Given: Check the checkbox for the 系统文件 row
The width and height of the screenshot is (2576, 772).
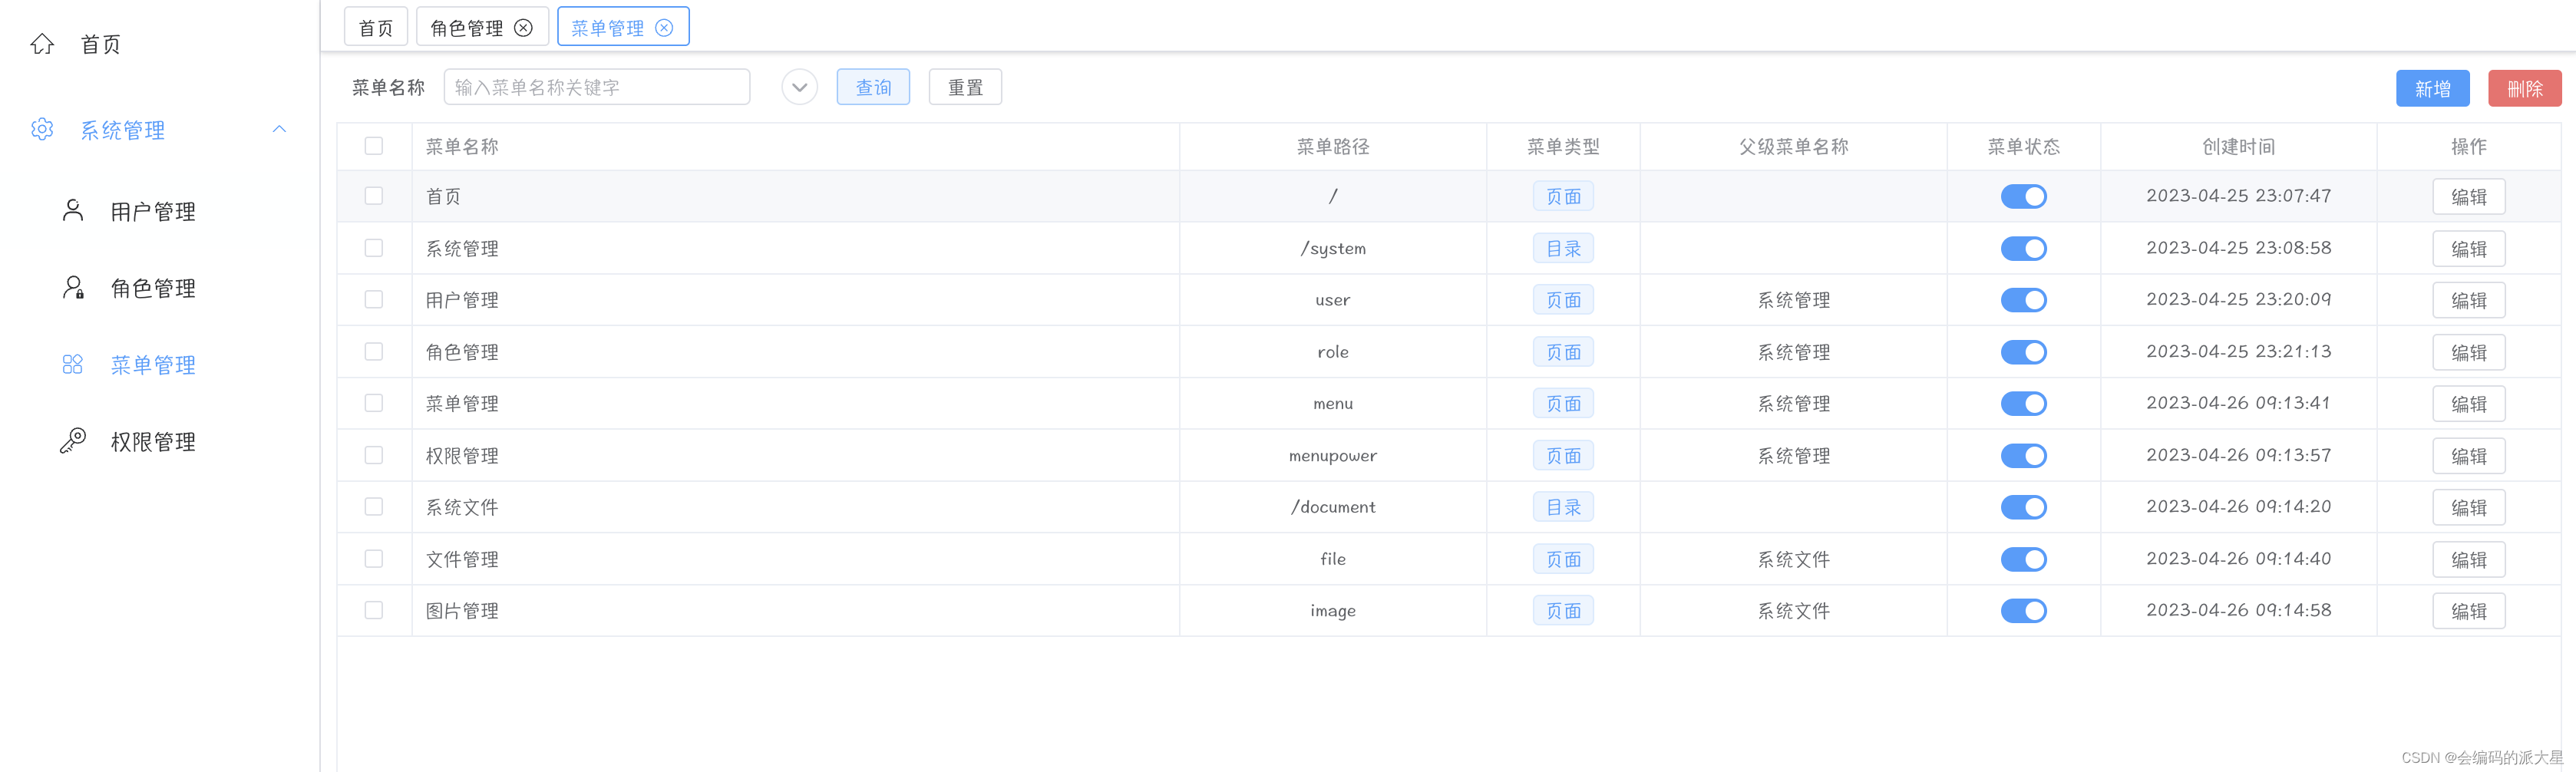Looking at the screenshot, I should [374, 507].
